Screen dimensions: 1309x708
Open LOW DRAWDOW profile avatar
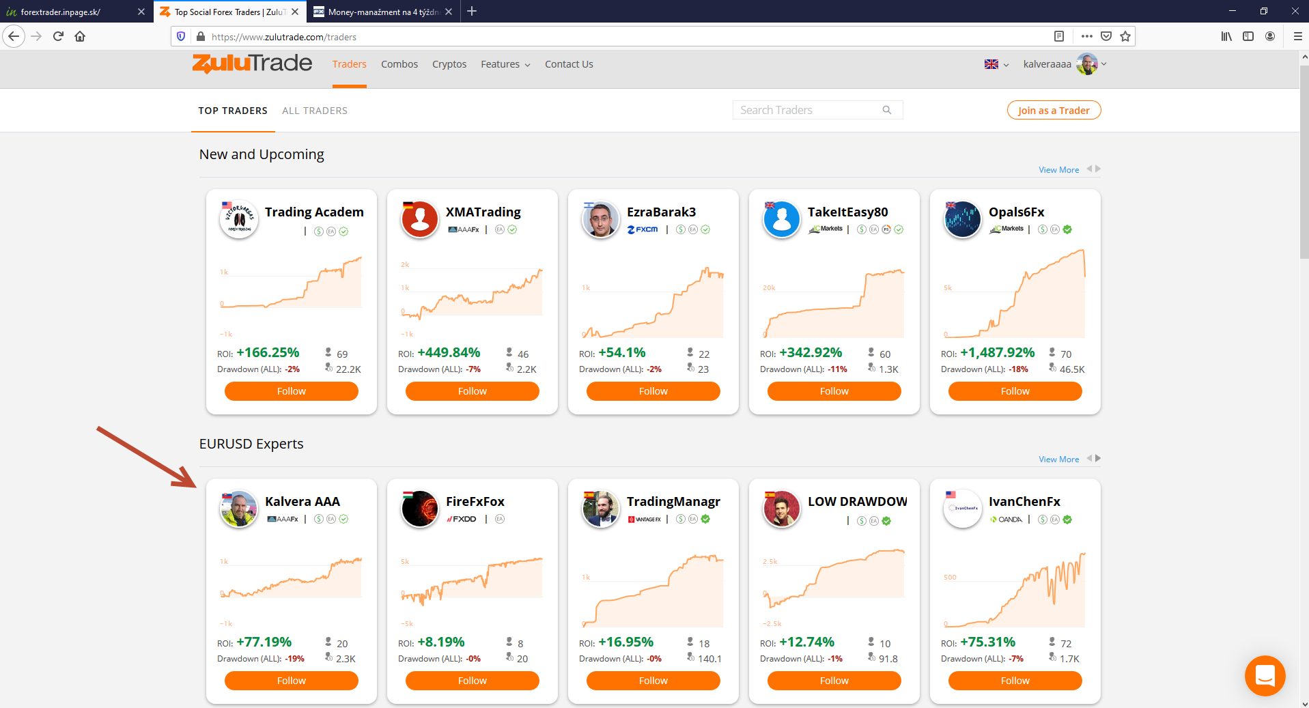pyautogui.click(x=781, y=509)
